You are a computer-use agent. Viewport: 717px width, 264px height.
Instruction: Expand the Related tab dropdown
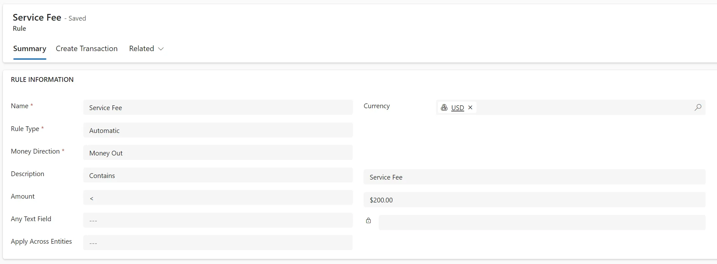pyautogui.click(x=146, y=49)
